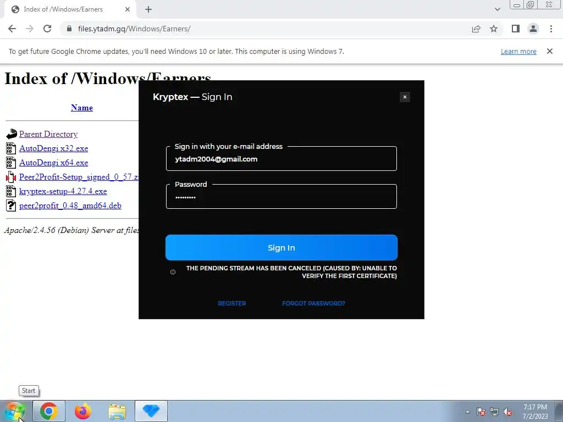Image resolution: width=563 pixels, height=422 pixels.
Task: Close the Kryptex Sign In dialog
Action: 405,97
